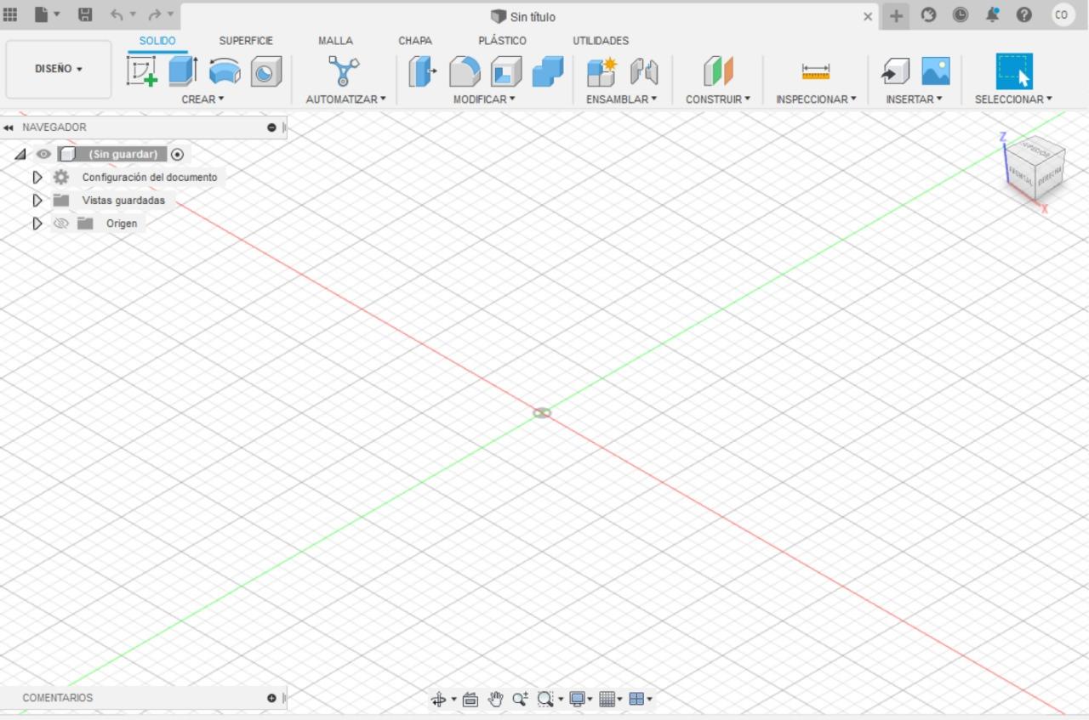Image resolution: width=1089 pixels, height=720 pixels.
Task: Minimize the NAVEGADOR panel with the round button
Action: pos(271,128)
